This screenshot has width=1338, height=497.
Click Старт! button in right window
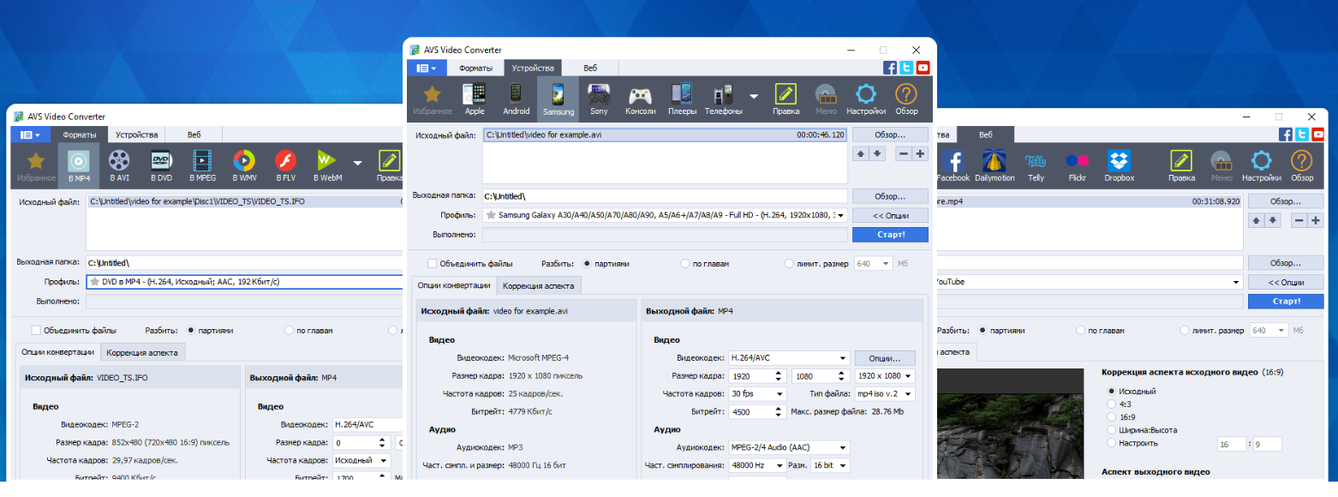[1287, 301]
